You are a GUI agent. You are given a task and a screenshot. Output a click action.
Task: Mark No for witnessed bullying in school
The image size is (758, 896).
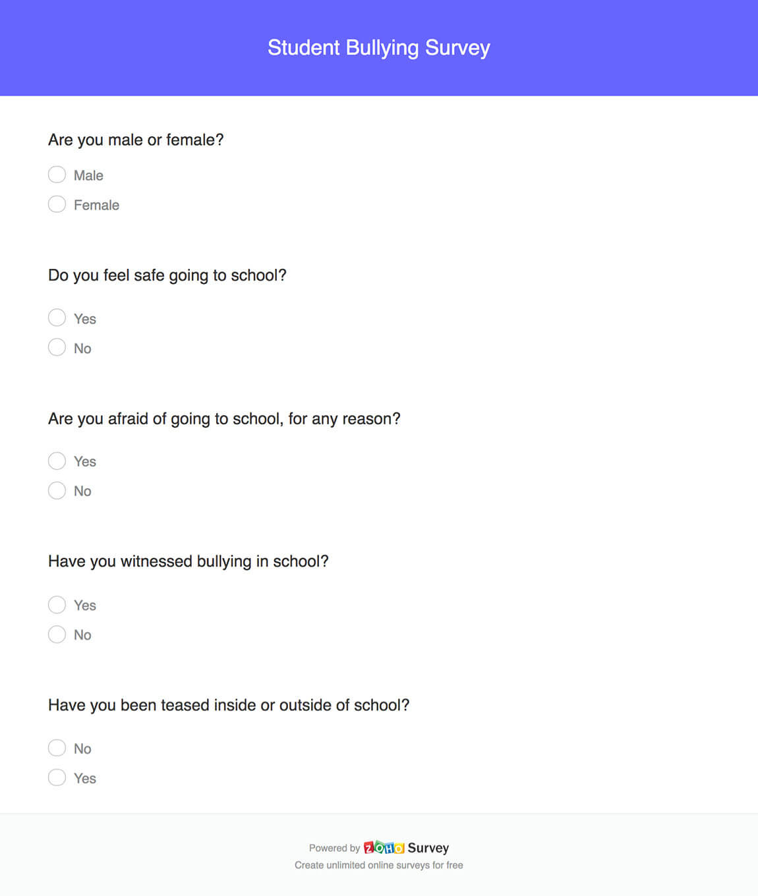[57, 634]
